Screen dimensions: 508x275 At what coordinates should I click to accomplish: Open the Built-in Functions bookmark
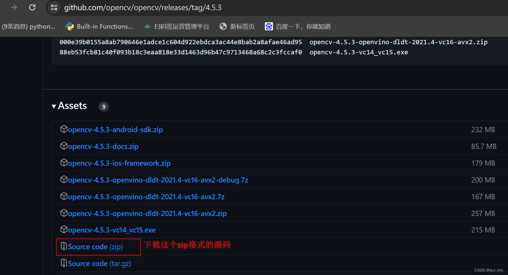99,27
